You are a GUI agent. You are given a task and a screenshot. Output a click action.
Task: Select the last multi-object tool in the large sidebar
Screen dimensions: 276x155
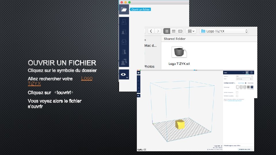pos(124,62)
